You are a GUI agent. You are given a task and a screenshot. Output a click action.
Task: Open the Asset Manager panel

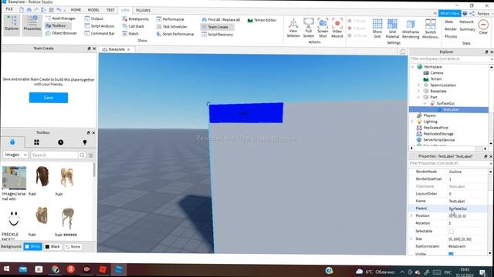click(x=60, y=18)
